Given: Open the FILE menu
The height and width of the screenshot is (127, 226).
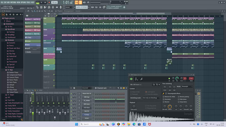Looking at the screenshot, I should coord(2,2).
